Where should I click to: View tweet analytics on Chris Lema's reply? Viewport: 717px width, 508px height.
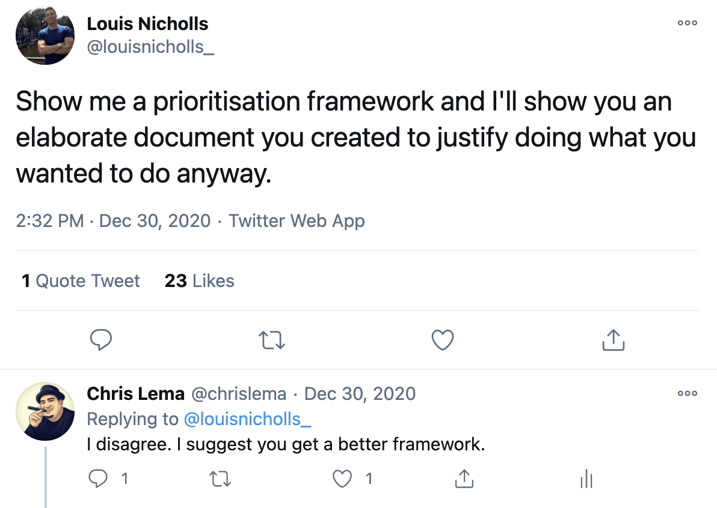586,479
